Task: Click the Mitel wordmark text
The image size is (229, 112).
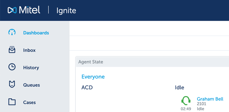Action: pos(30,10)
